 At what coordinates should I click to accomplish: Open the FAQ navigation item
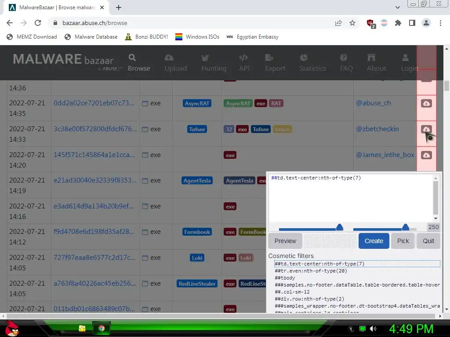346,63
